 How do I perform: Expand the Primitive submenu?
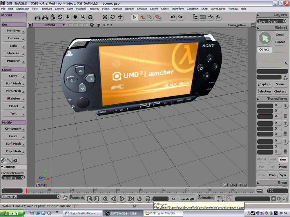tap(13, 31)
